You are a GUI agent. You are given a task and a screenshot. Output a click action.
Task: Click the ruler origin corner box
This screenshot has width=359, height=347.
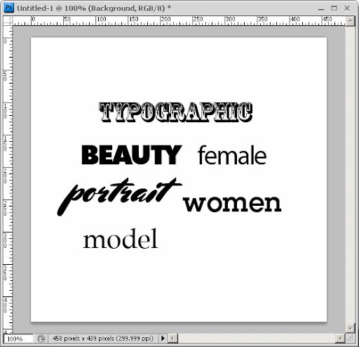(x=8, y=20)
